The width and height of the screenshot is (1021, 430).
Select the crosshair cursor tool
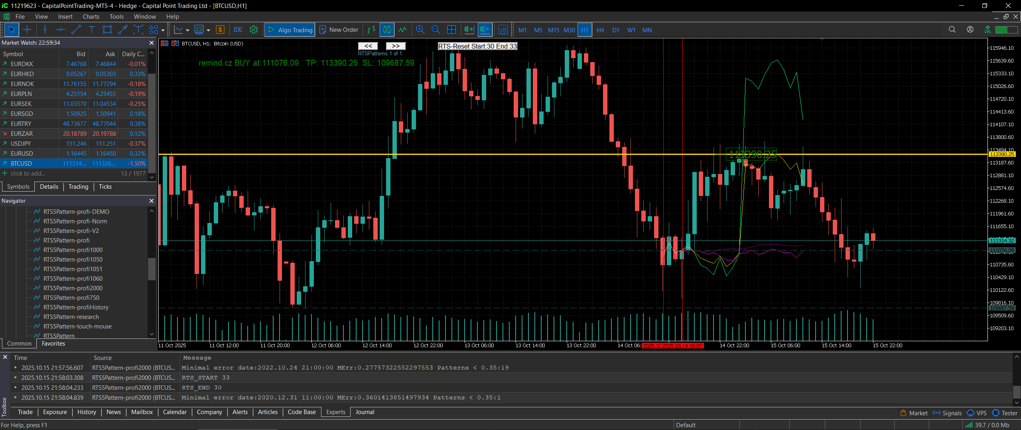pos(27,30)
